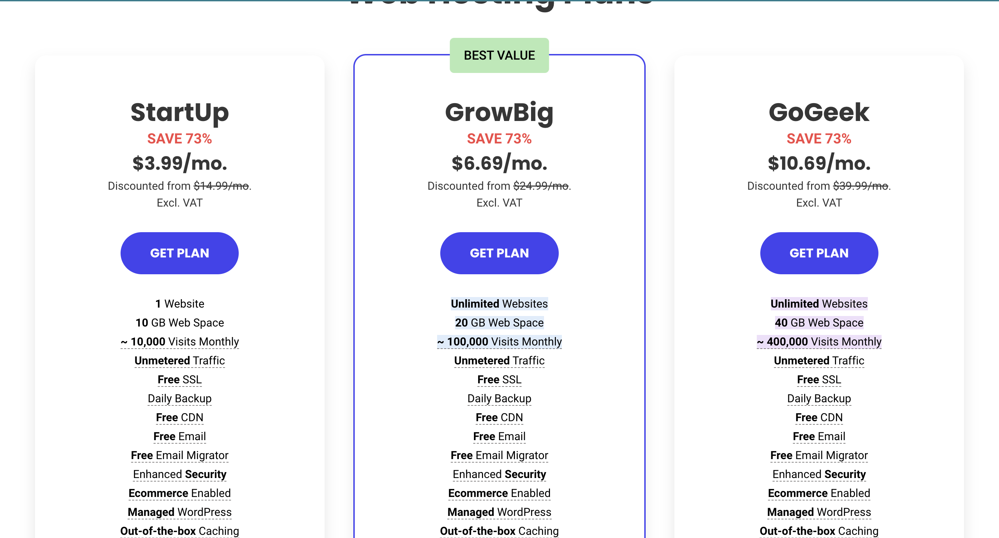Screen dimensions: 999x538
Task: Click Unmetered Traffic under StartUp
Action: [179, 360]
